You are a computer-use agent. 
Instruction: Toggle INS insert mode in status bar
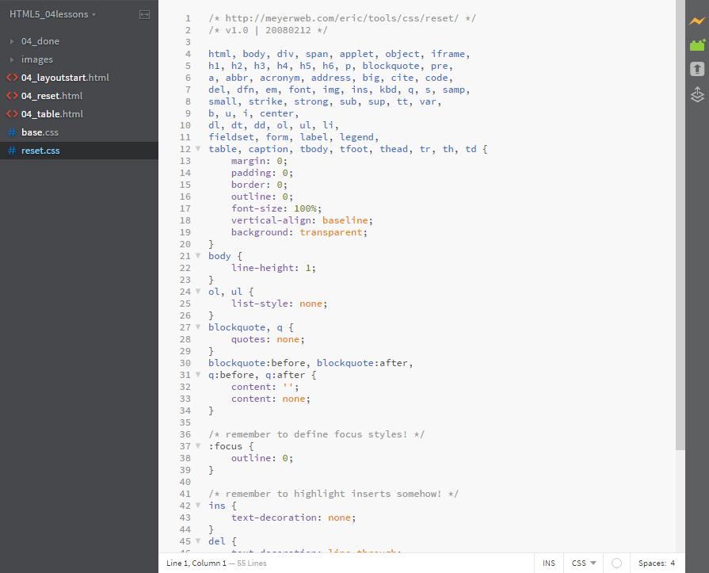point(549,563)
